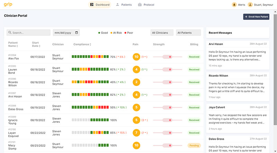
Task: Open Arvi Hasan's recent message
Action: tap(238, 55)
